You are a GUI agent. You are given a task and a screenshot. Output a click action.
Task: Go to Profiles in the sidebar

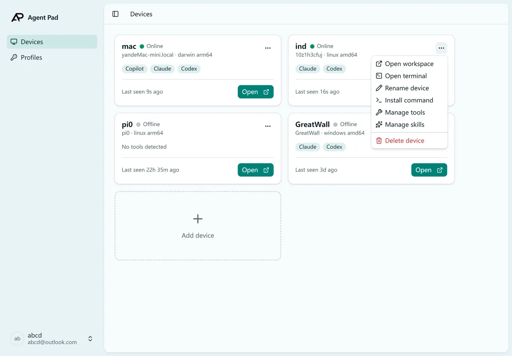[52, 57]
